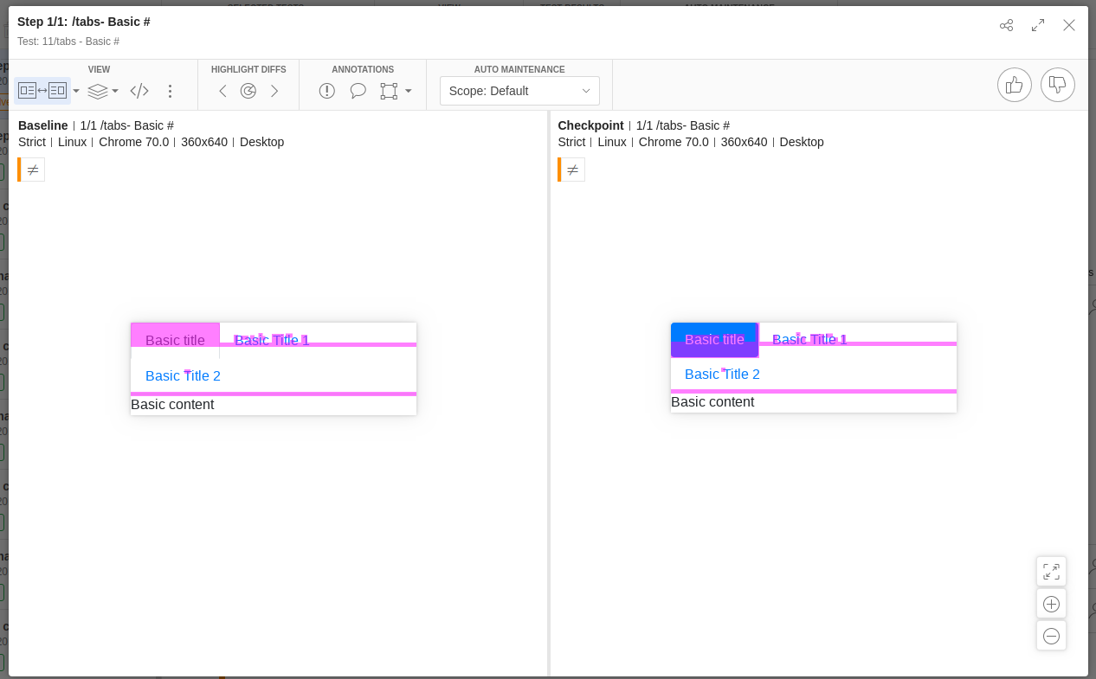The height and width of the screenshot is (679, 1096).
Task: Expand the region annotation type dropdown
Action: click(x=409, y=91)
